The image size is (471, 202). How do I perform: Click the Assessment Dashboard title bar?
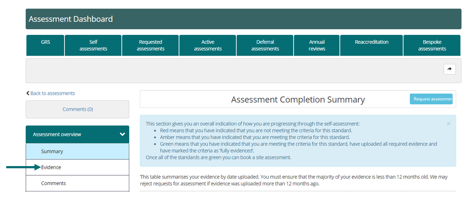243,19
